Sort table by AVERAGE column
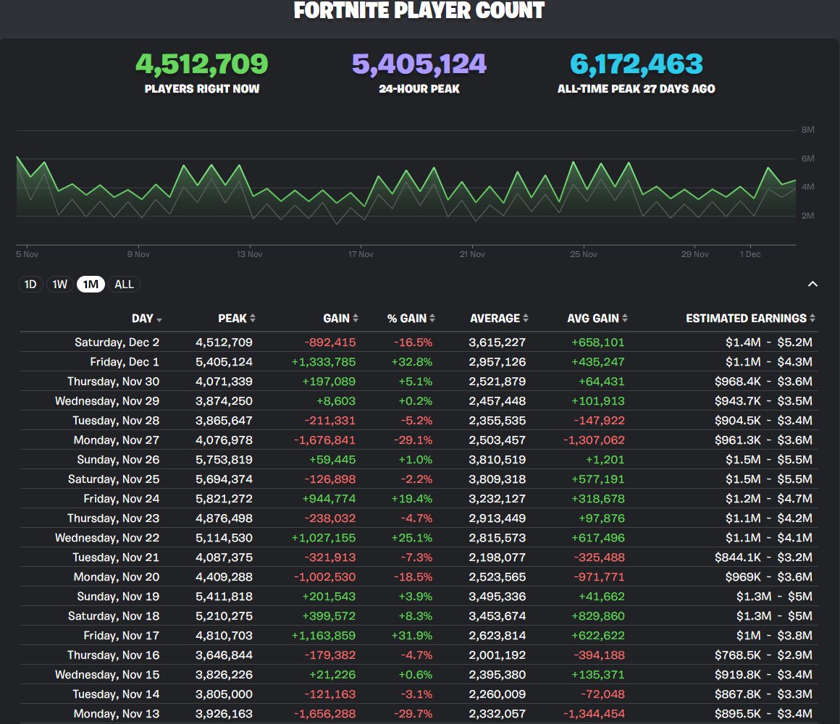840x724 pixels. [499, 319]
